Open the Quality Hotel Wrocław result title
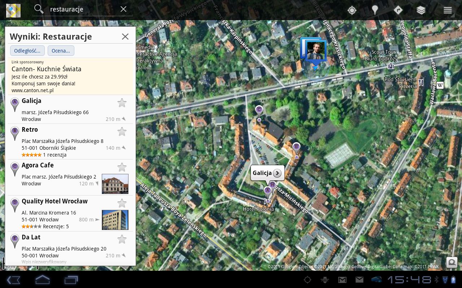The width and height of the screenshot is (462, 288). click(x=55, y=201)
